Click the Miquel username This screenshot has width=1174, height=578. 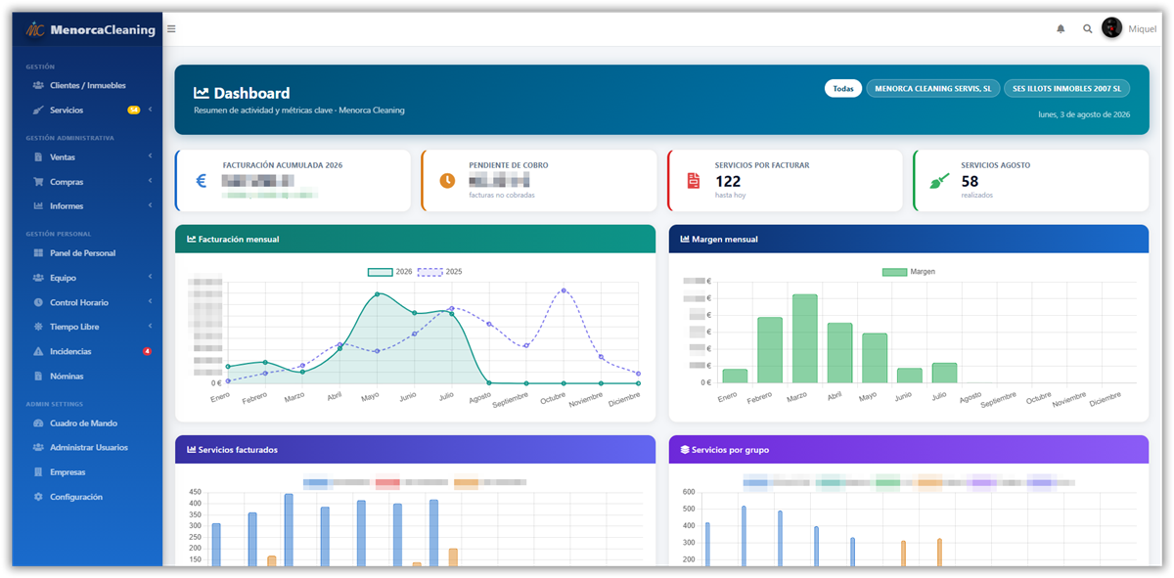[1142, 29]
